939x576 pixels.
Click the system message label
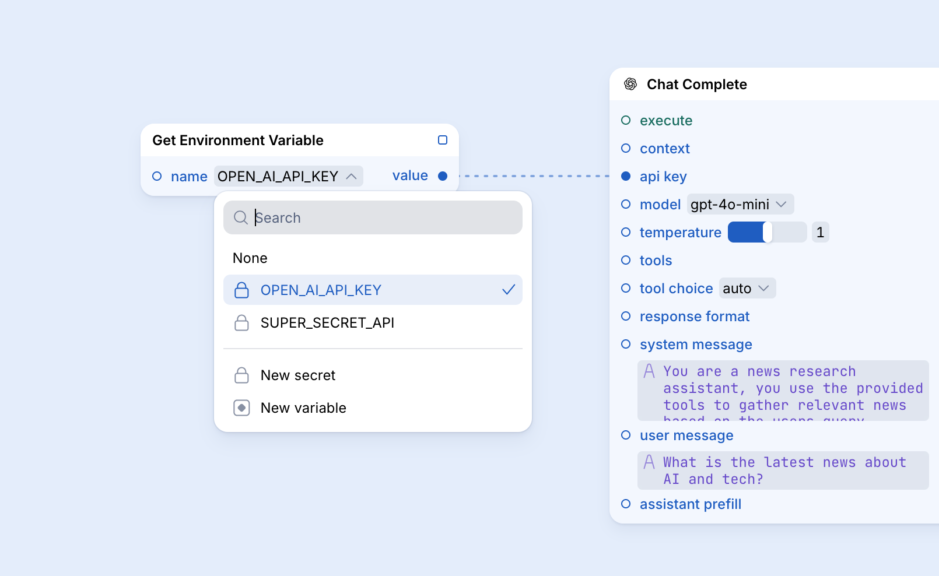click(696, 345)
